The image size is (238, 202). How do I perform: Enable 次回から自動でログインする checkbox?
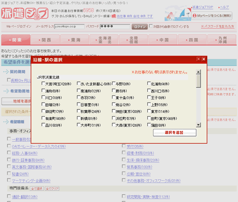click(151, 26)
